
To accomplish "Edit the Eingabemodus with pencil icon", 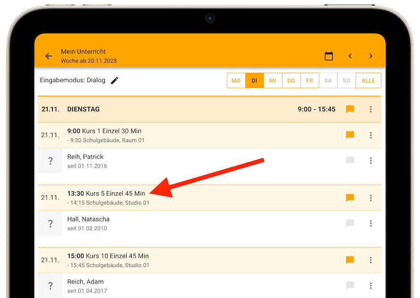I will point(115,81).
